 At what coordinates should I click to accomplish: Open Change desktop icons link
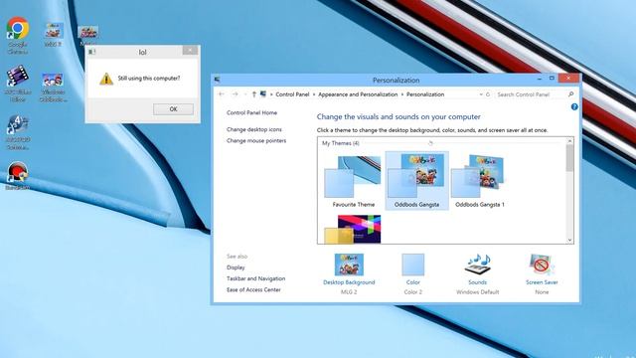254,129
